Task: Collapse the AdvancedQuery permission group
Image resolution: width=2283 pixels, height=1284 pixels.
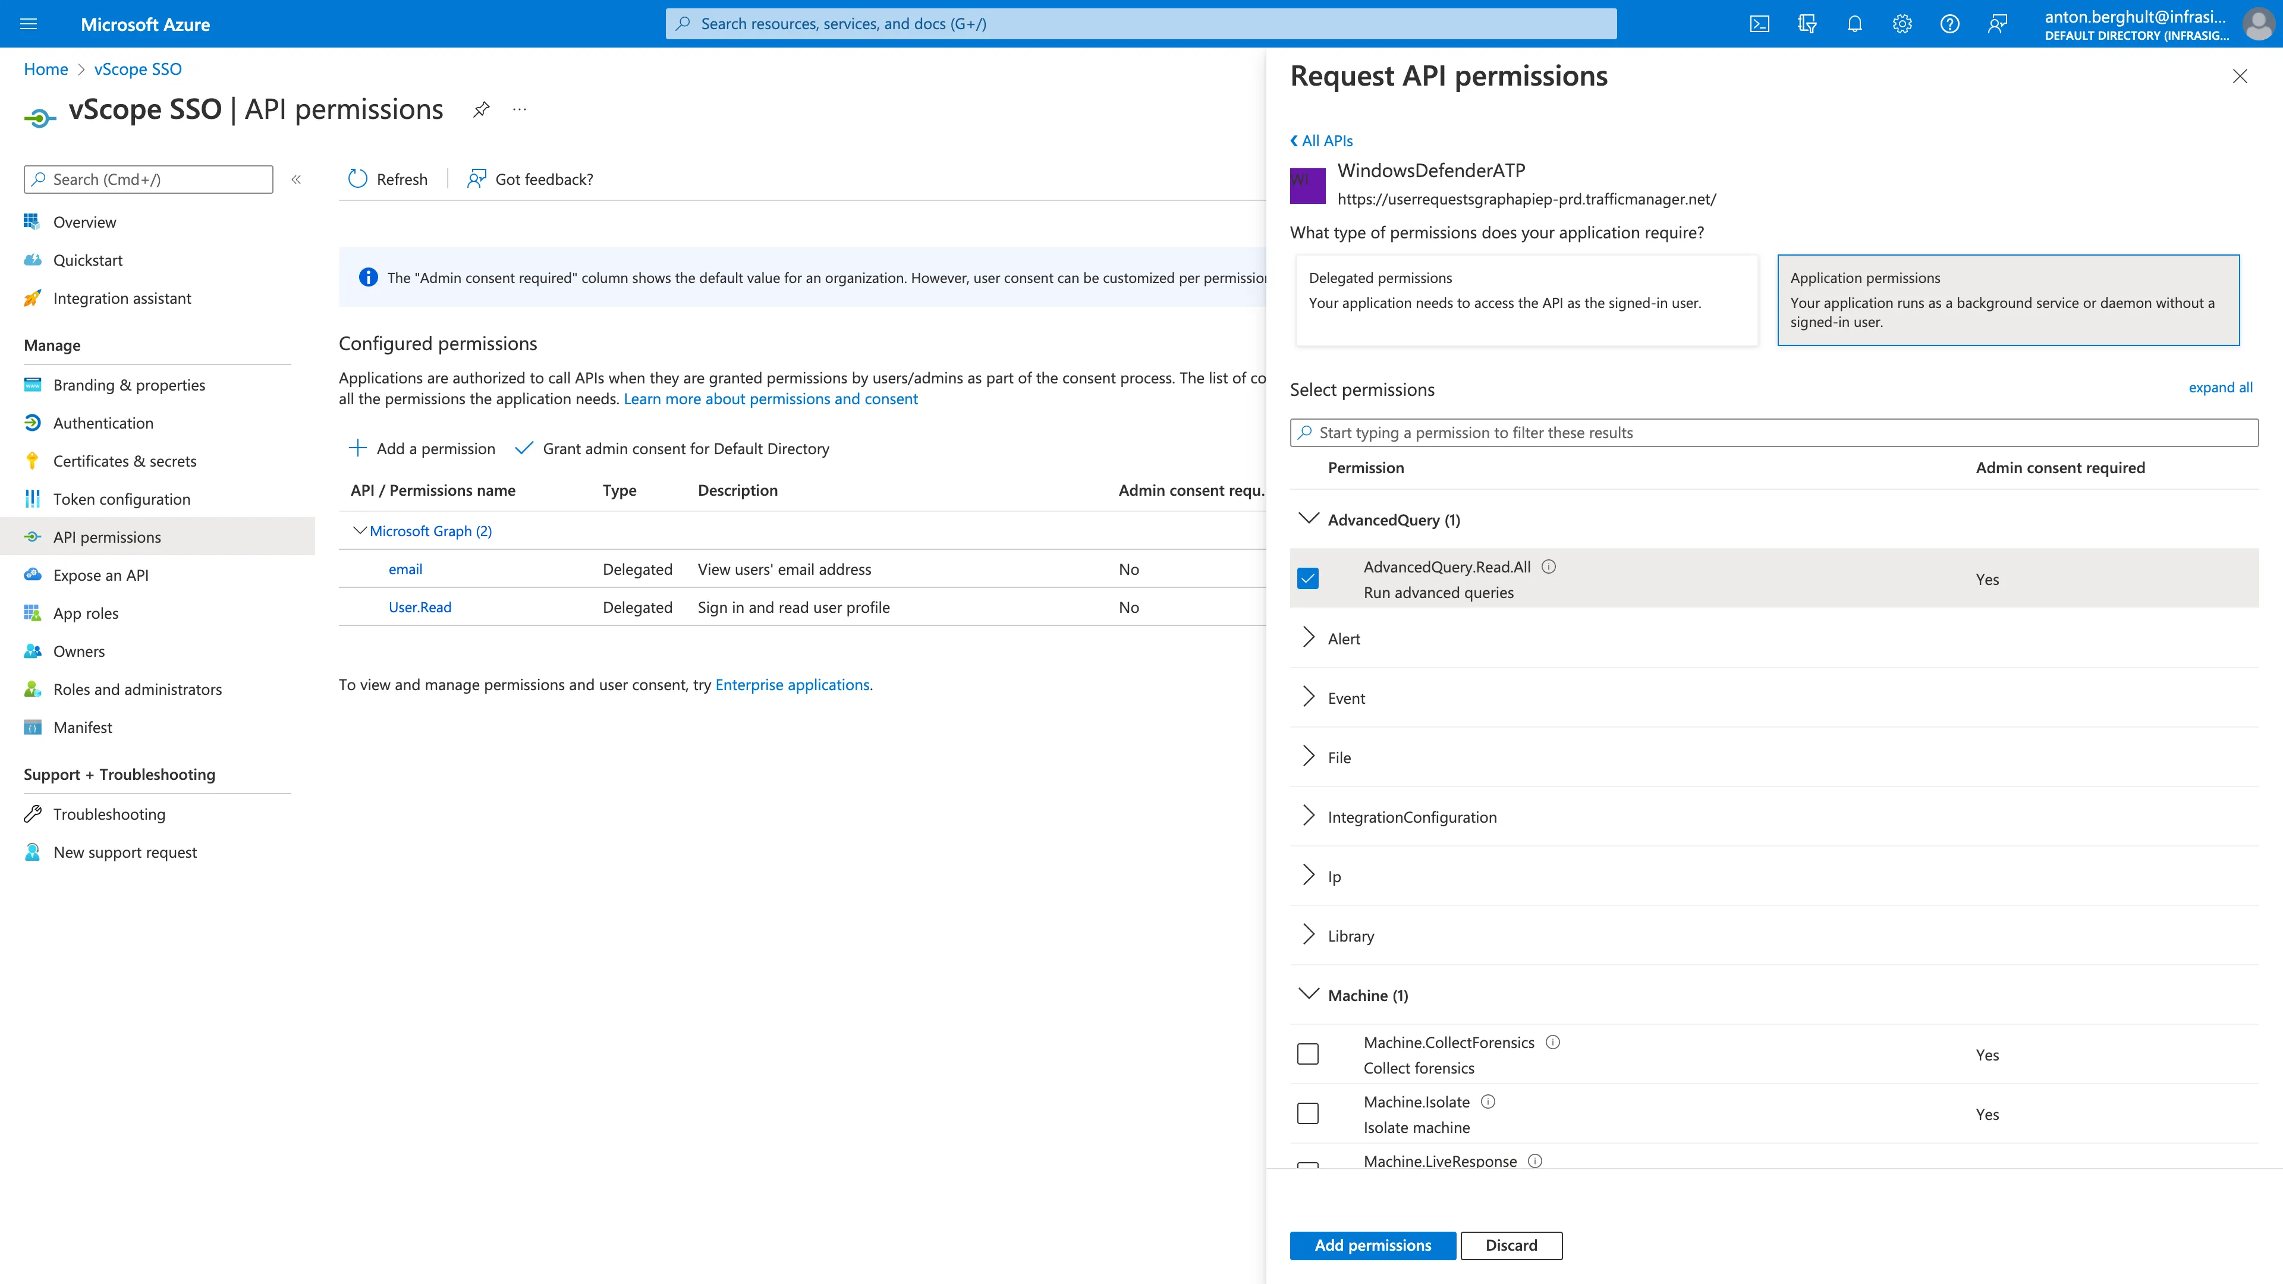Action: (x=1308, y=518)
